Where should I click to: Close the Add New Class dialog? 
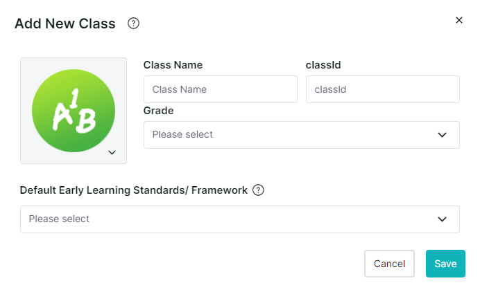click(458, 20)
